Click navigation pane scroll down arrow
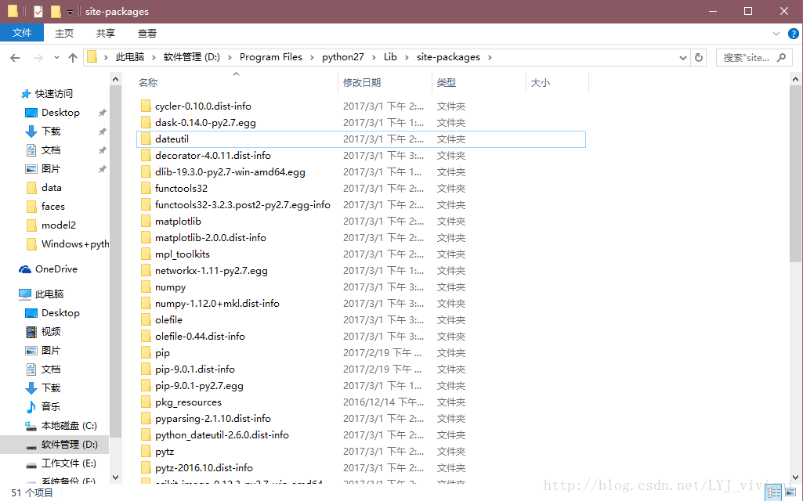Image resolution: width=803 pixels, height=501 pixels. coord(115,477)
